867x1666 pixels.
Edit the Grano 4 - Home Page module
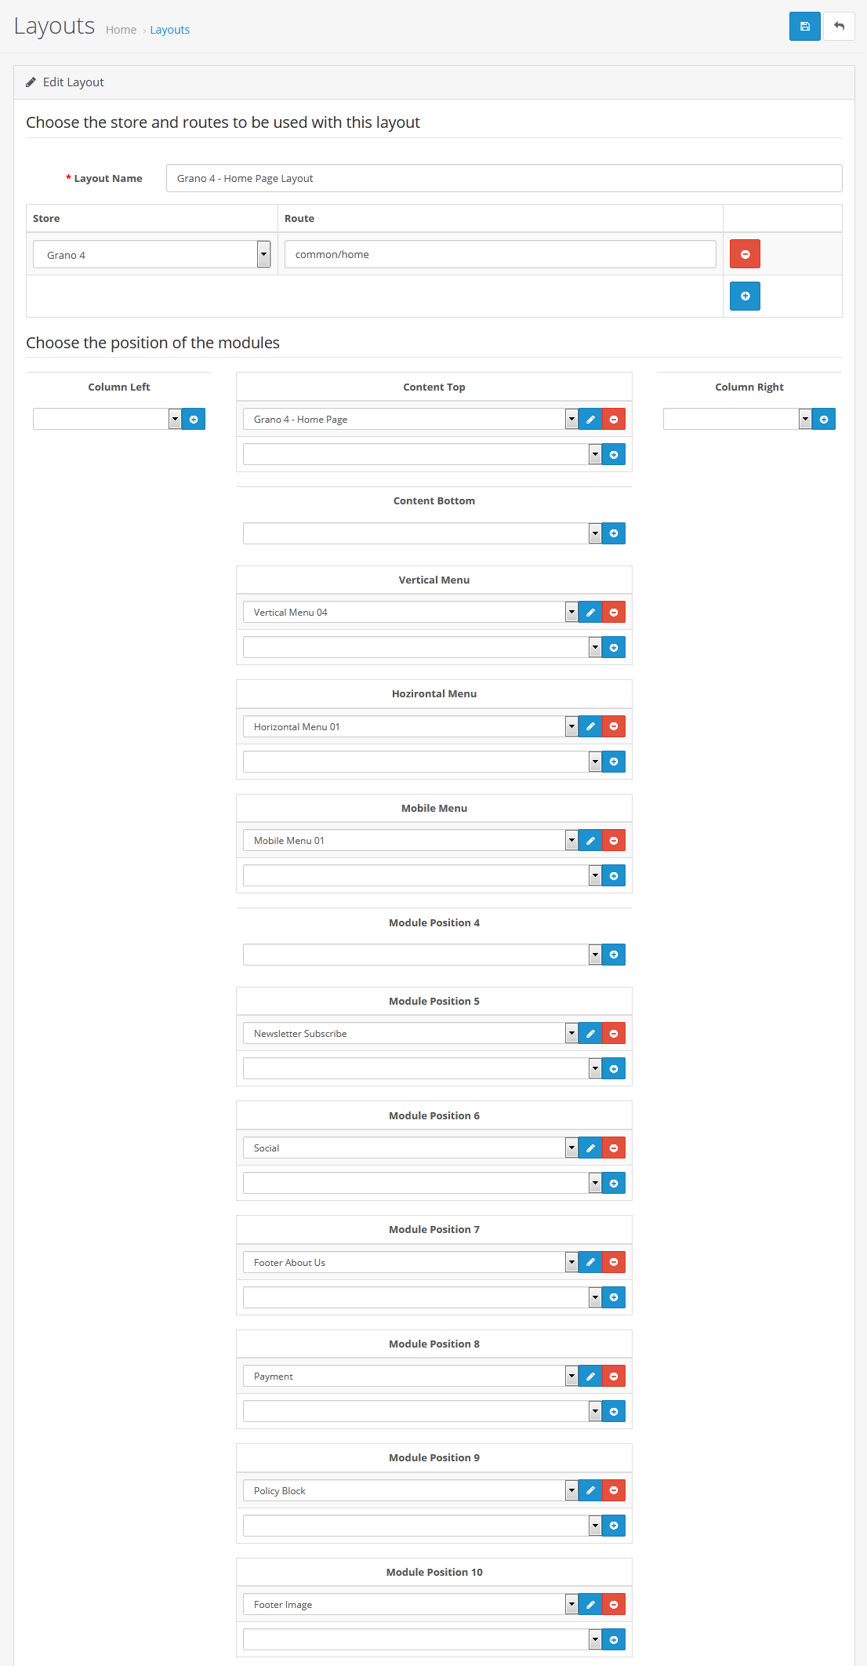point(590,420)
